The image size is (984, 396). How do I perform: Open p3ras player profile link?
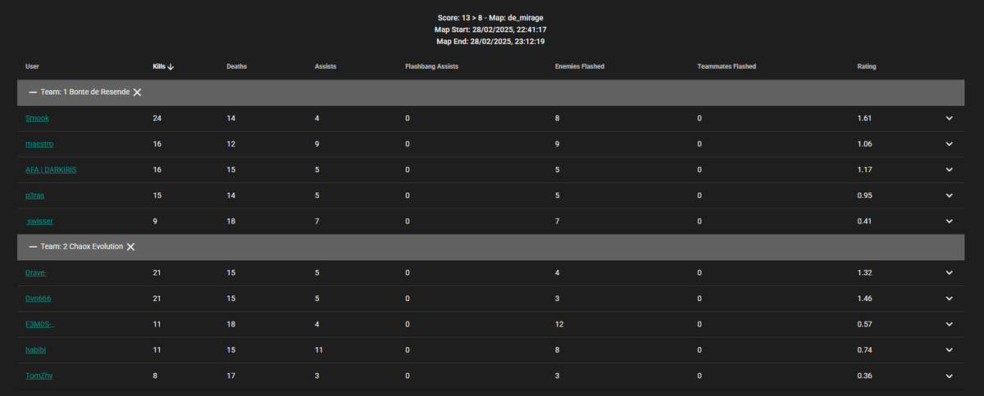[37, 196]
